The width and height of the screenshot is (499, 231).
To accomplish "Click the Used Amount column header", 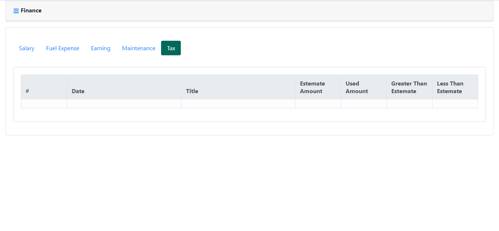I will 364,87.
